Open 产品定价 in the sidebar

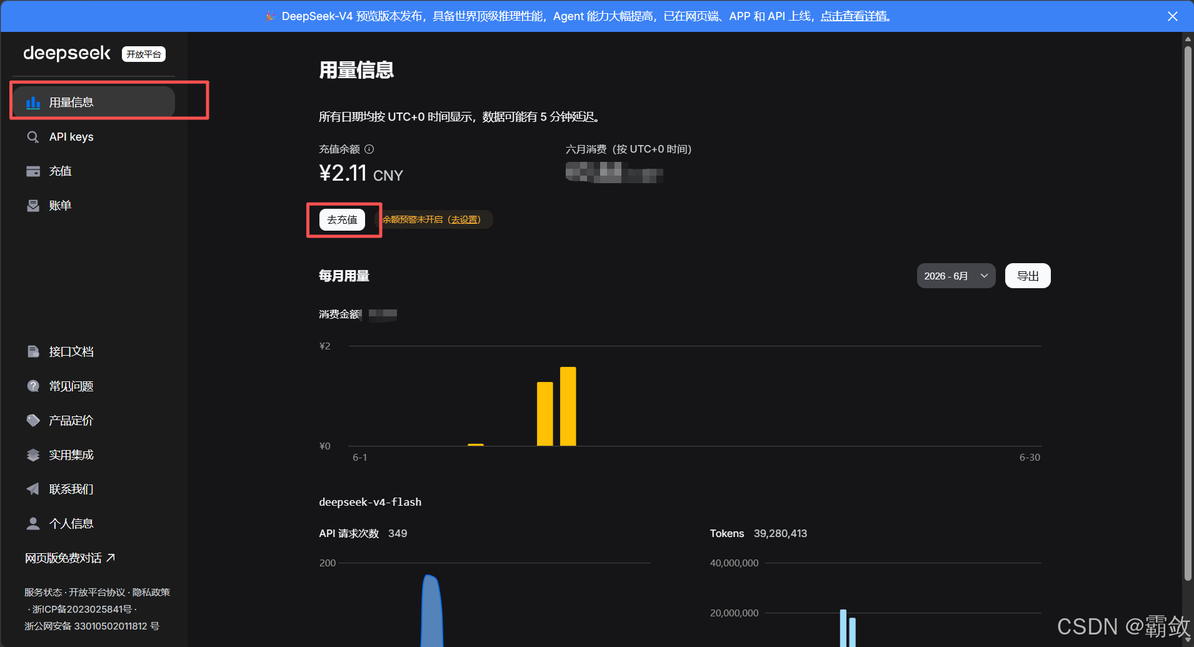click(x=93, y=421)
